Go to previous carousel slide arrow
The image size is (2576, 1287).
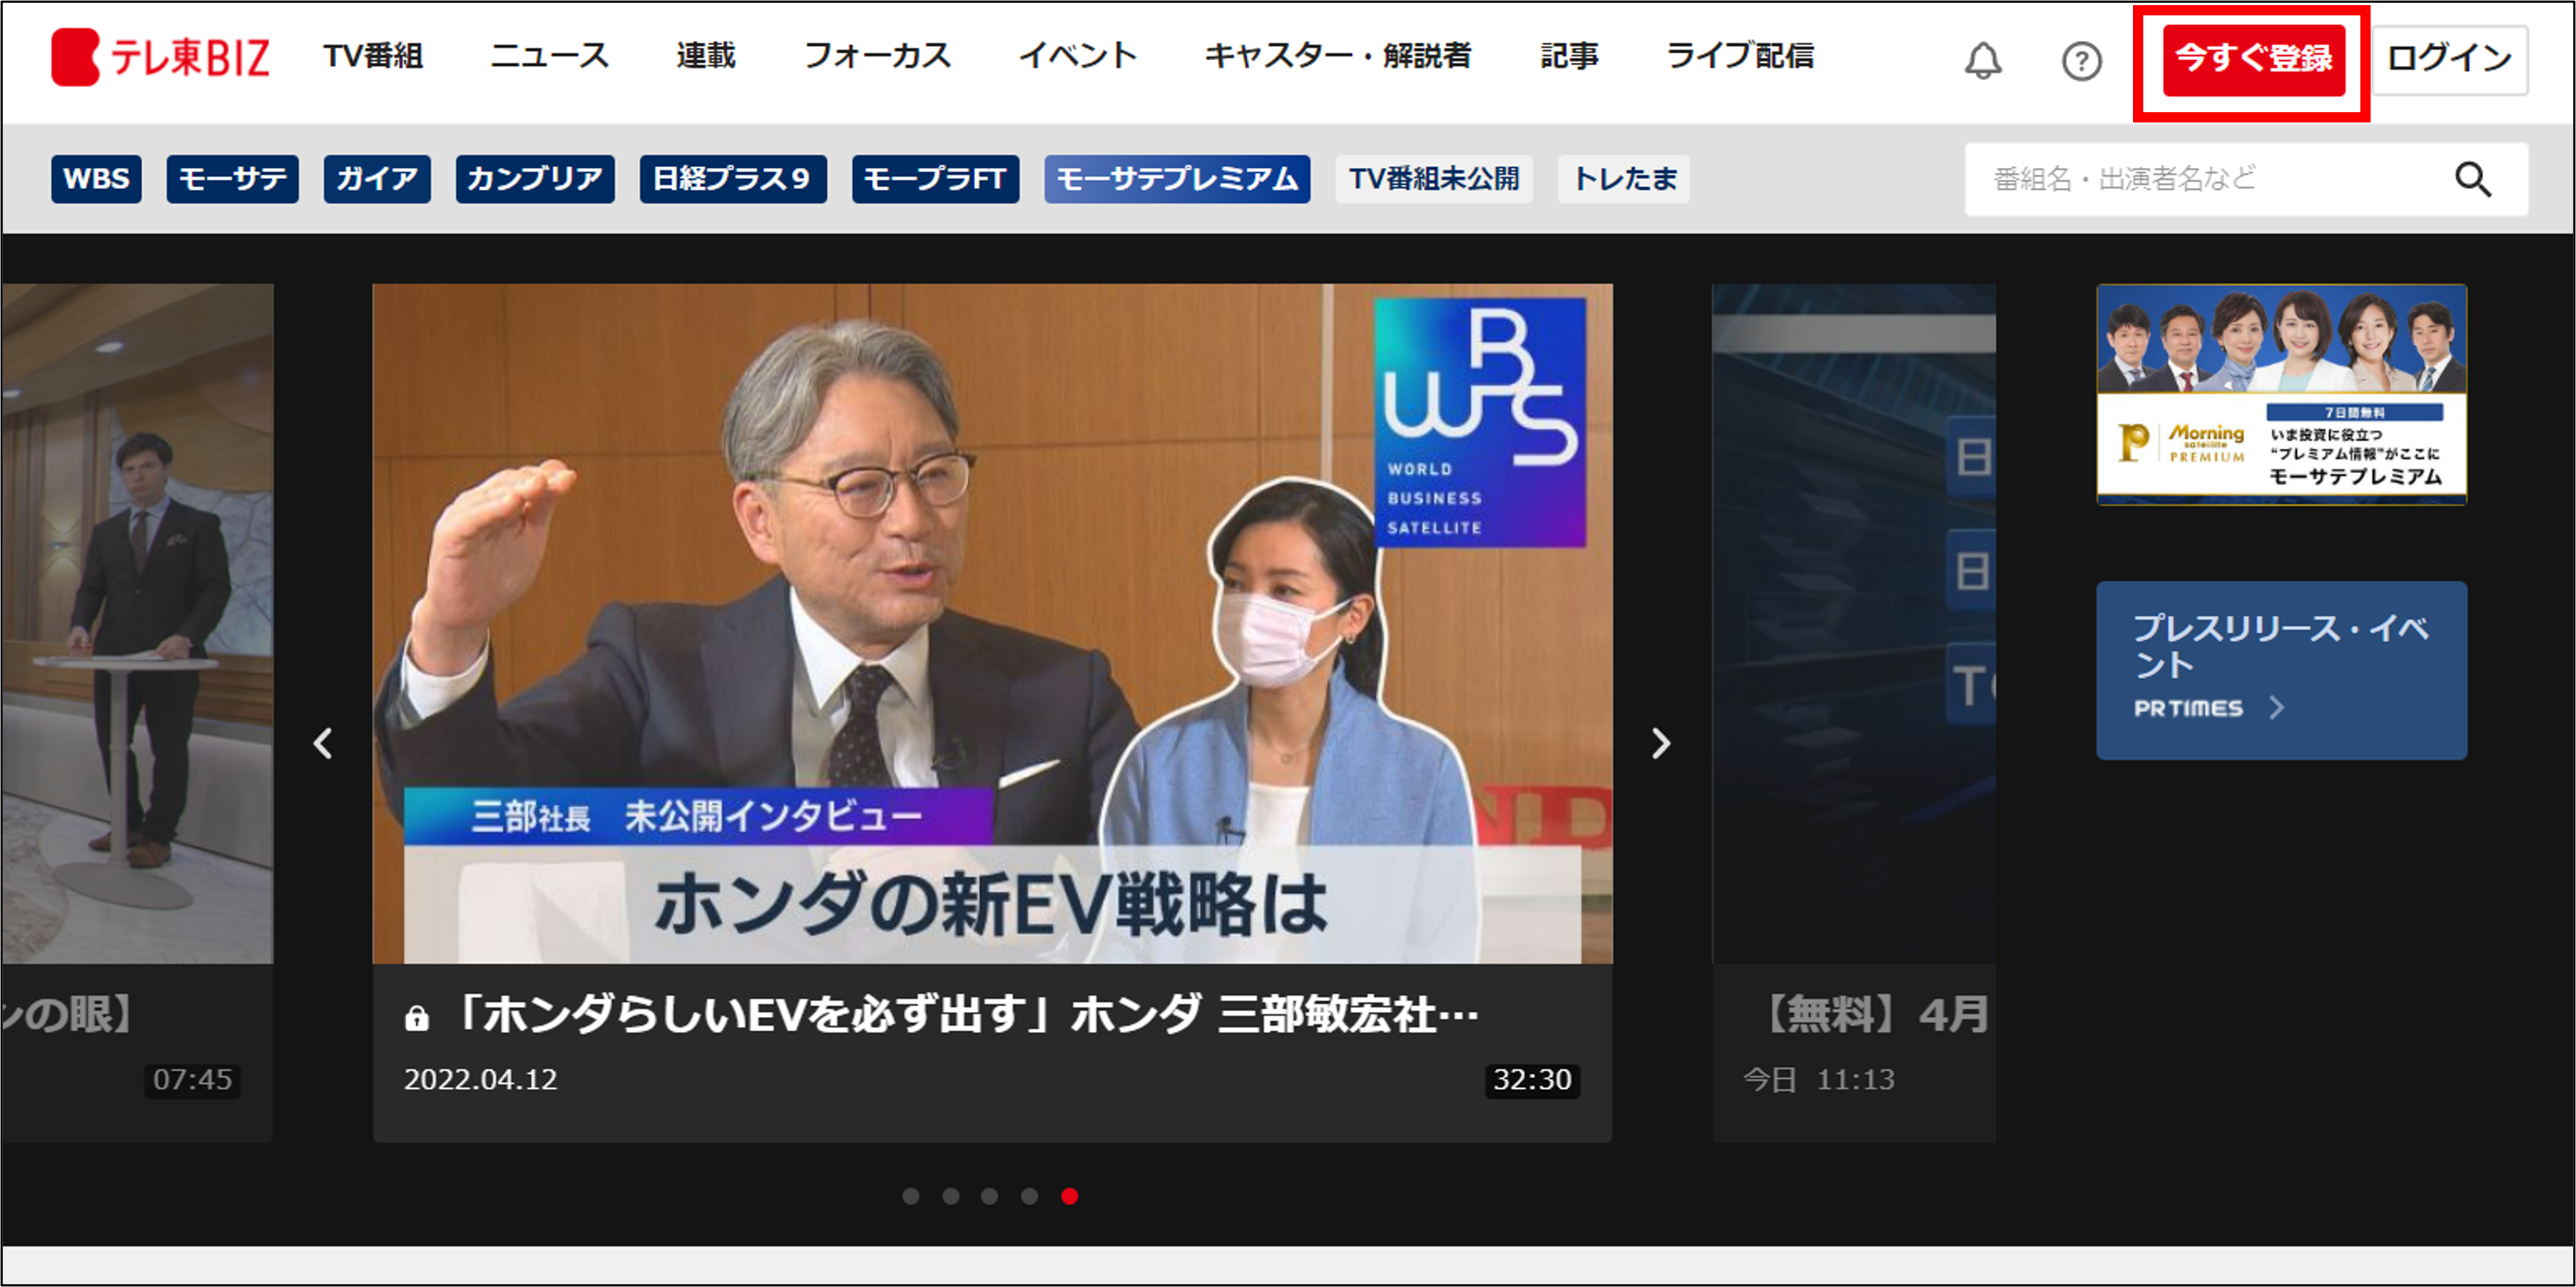tap(323, 743)
